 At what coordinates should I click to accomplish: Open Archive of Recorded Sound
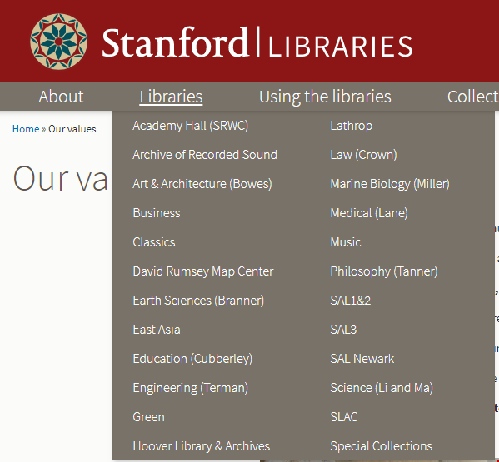[205, 155]
